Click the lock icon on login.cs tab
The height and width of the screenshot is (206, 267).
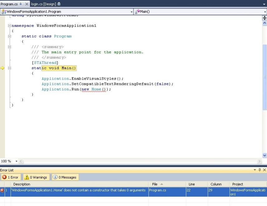[x=59, y=4]
